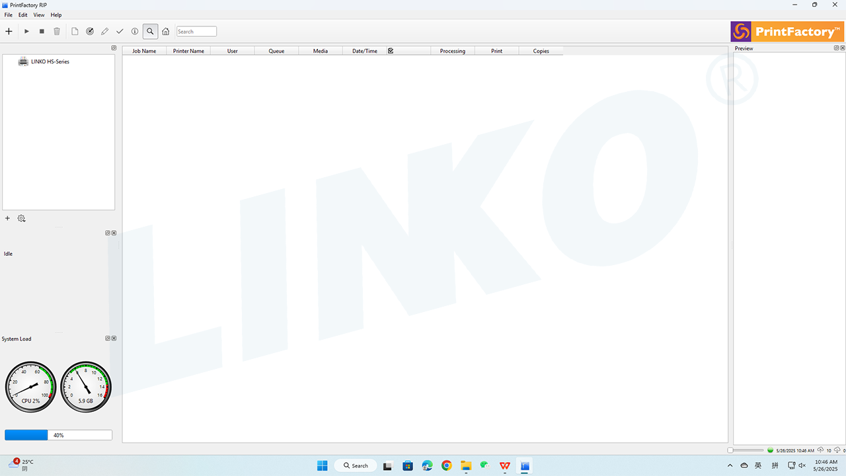This screenshot has width=846, height=476.
Task: Toggle the magnifying glass search toolbar button
Action: point(150,31)
